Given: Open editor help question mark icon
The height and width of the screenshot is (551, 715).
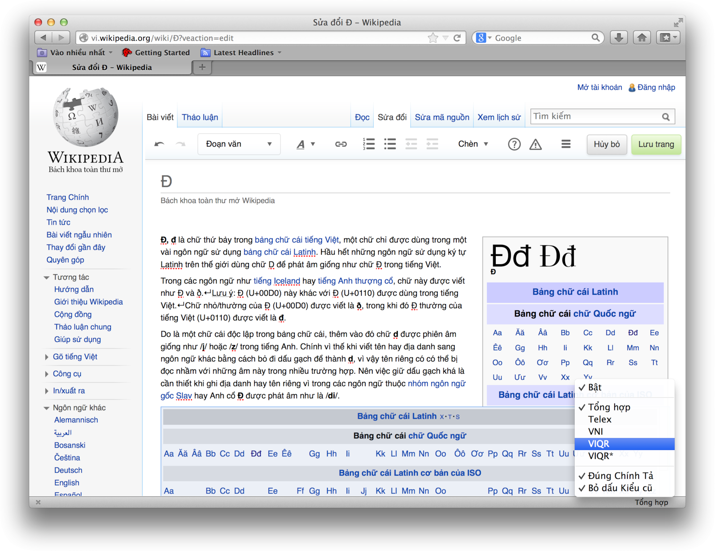Looking at the screenshot, I should [x=514, y=144].
